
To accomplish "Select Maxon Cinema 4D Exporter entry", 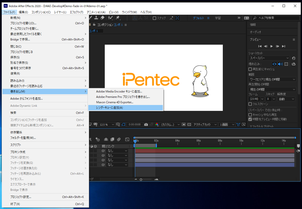I will 126,102.
